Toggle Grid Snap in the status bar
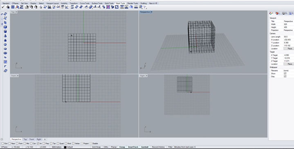The width and height of the screenshot is (294, 149). pos(97,147)
